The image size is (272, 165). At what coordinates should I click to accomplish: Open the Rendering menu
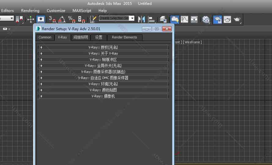point(30,10)
